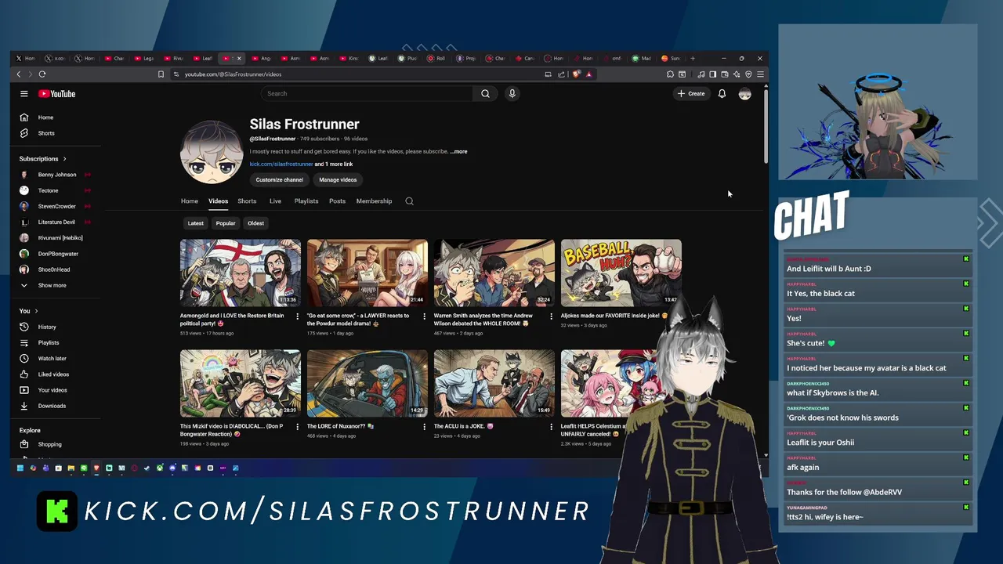Expand the You section chevron
1003x564 pixels.
(37, 311)
